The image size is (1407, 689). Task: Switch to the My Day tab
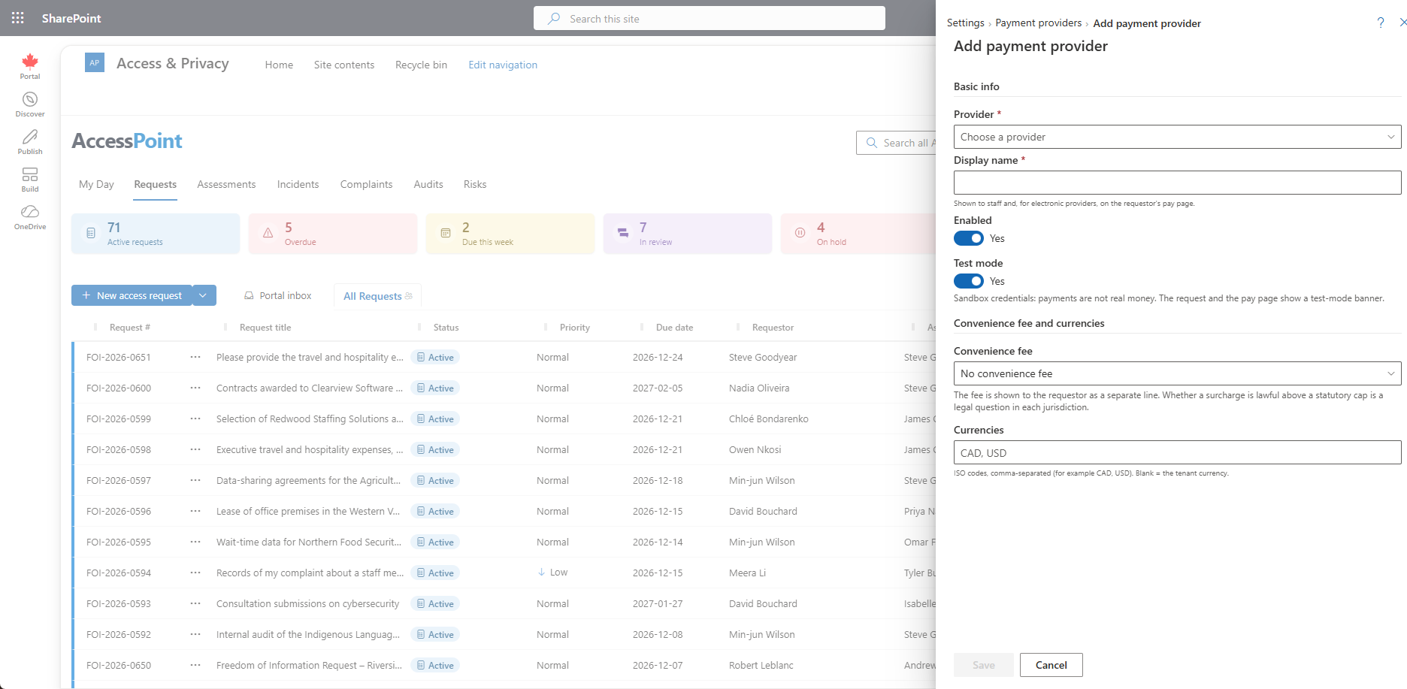[96, 184]
